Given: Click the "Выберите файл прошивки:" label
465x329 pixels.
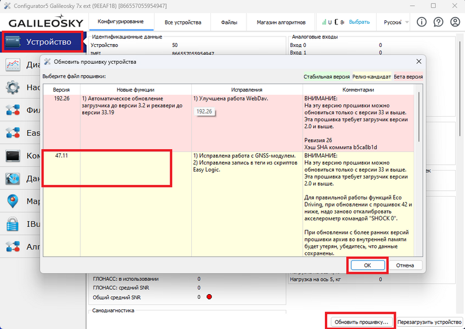Looking at the screenshot, I should [x=74, y=77].
